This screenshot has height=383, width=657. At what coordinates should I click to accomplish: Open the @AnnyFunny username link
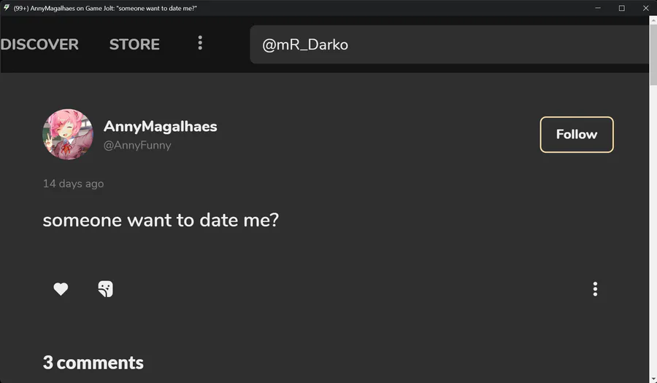tap(137, 145)
